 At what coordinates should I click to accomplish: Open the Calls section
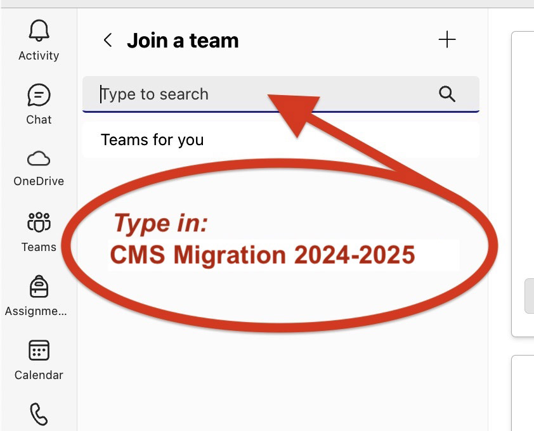[x=38, y=415]
